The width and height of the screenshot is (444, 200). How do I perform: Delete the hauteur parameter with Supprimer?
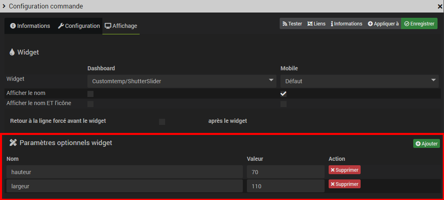344,170
